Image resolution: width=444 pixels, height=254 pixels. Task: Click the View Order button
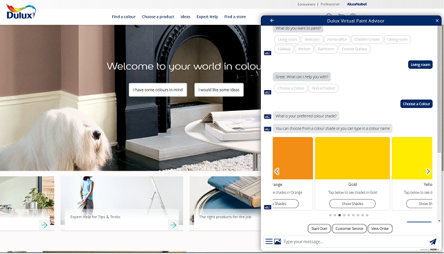(x=380, y=229)
